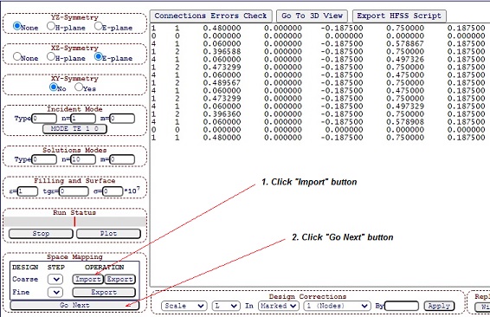Click Connections Errors Check tab
The height and width of the screenshot is (317, 490).
tap(210, 16)
